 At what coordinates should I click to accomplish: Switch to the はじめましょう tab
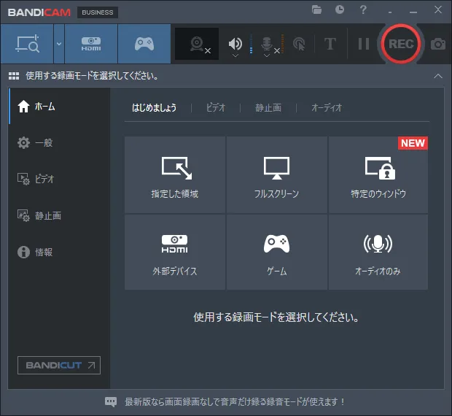[155, 107]
